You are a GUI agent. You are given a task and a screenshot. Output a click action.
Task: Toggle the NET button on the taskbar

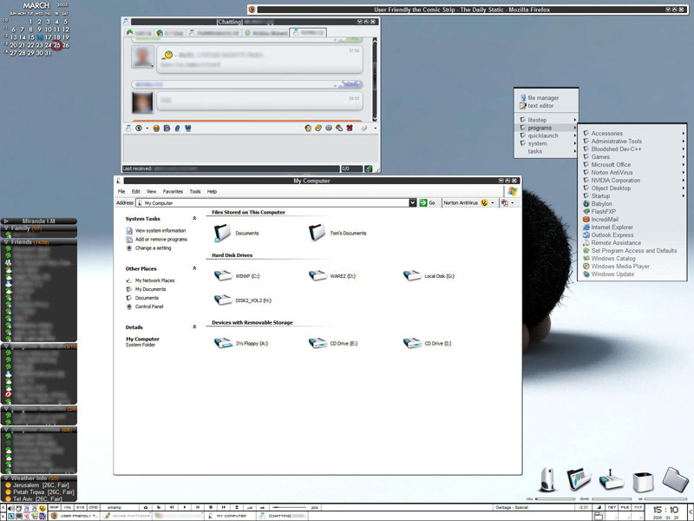(612, 507)
